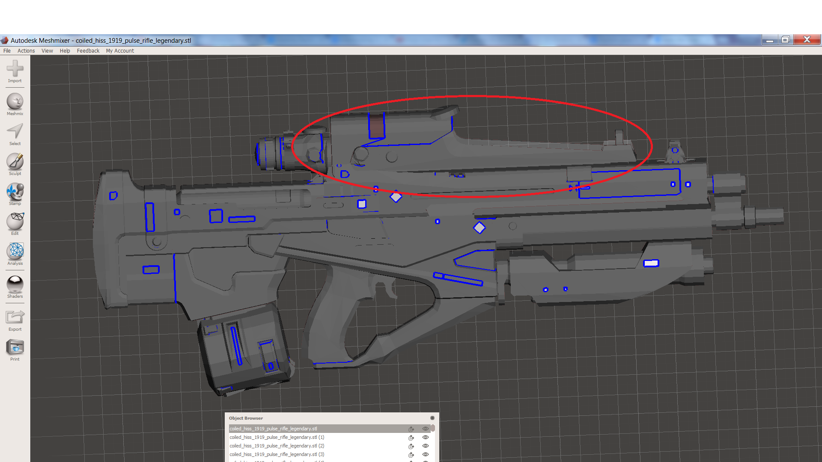Toggle magnet icon for rifle object (3)

(411, 454)
